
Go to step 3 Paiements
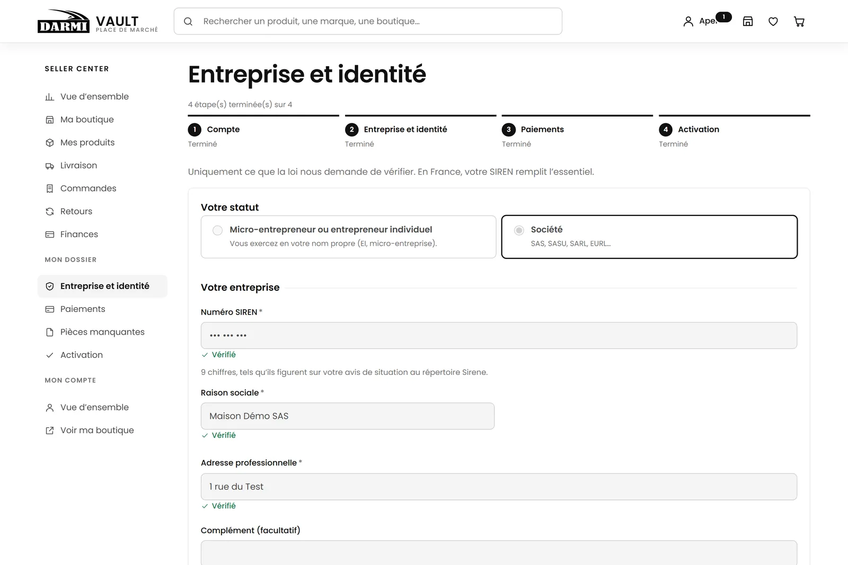click(x=577, y=132)
